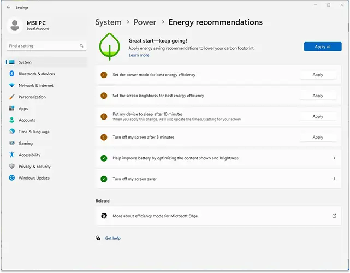The width and height of the screenshot is (350, 273).
Task: Open Apps settings in sidebar
Action: [x=23, y=109]
